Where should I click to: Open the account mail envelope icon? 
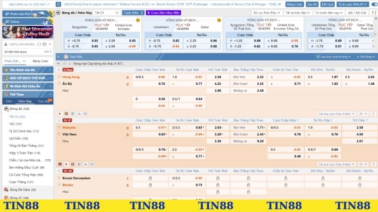(x=44, y=44)
